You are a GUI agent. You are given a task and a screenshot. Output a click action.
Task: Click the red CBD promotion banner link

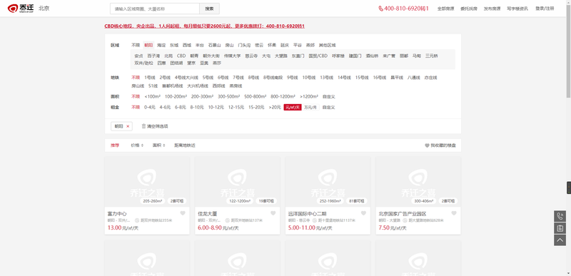point(205,26)
